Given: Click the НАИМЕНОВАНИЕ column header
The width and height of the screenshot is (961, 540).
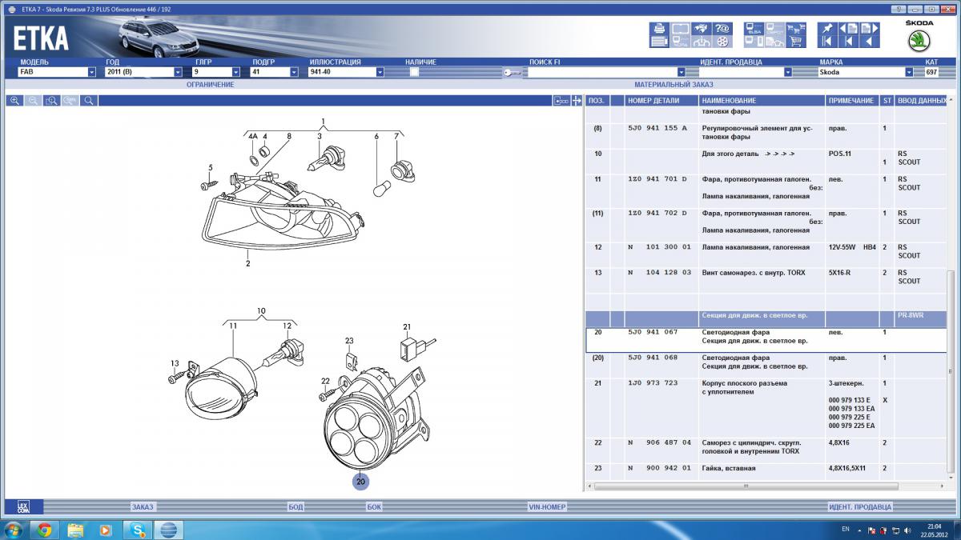Looking at the screenshot, I should (762, 101).
